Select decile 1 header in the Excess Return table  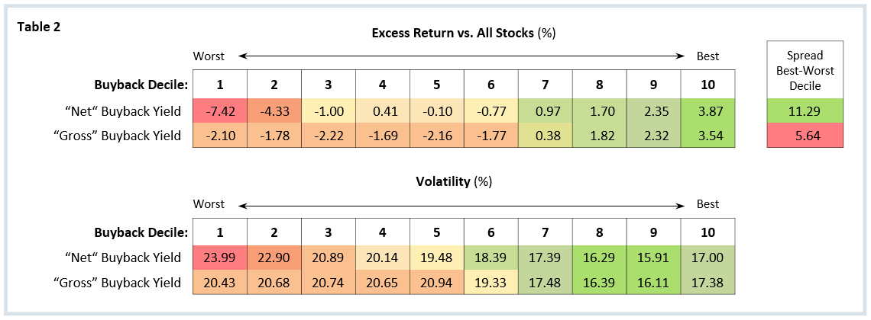click(219, 84)
